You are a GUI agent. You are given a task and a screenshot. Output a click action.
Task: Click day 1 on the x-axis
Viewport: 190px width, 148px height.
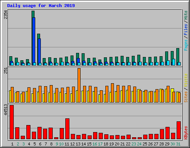tap(12, 144)
